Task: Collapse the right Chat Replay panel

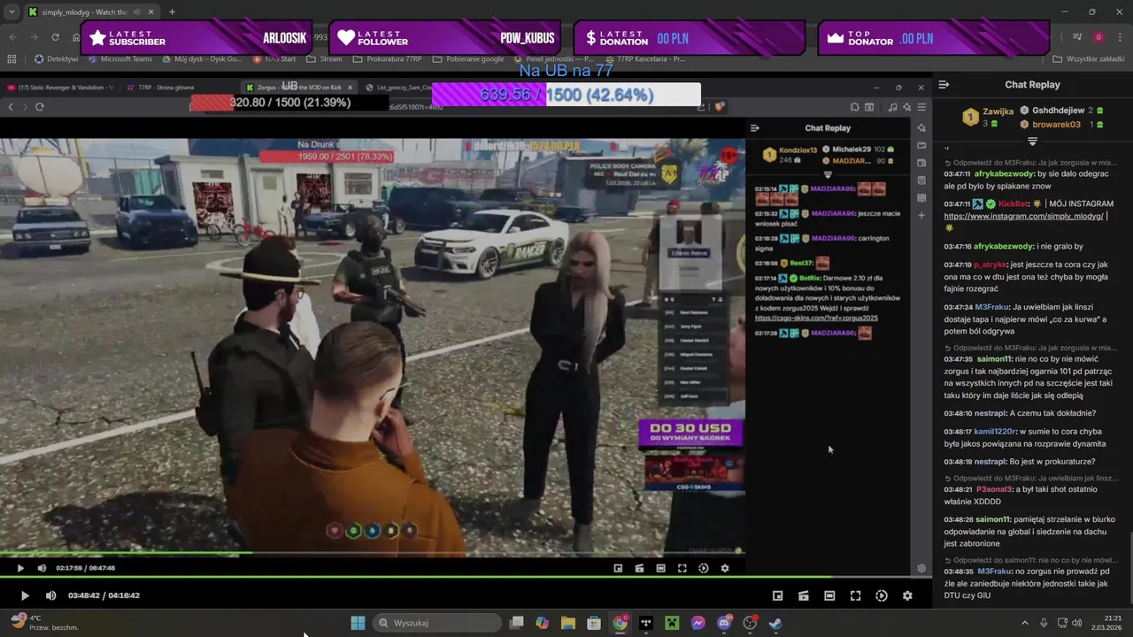Action: pos(944,85)
